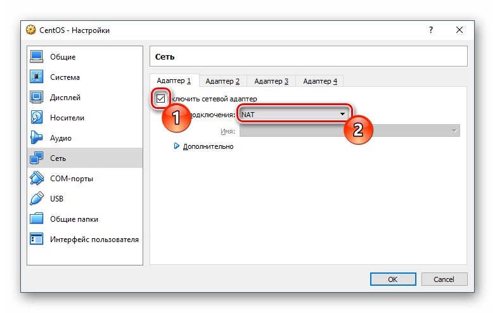Click the Имя: field label
The width and height of the screenshot is (495, 313).
(x=228, y=131)
